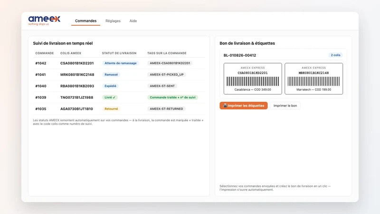Image resolution: width=380 pixels, height=214 pixels.
Task: Click the 2 colis badge
Action: pos(335,55)
